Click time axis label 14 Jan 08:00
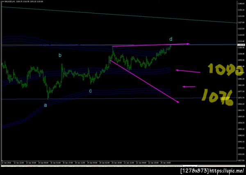The width and height of the screenshot is (246, 175). (x=43, y=163)
